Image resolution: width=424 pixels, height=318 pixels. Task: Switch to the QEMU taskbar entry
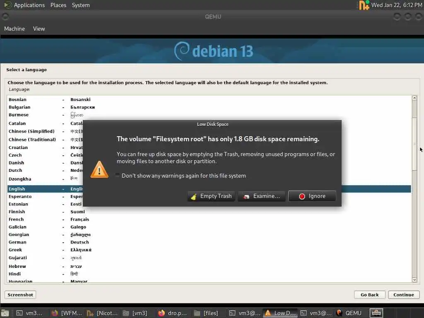(350, 313)
